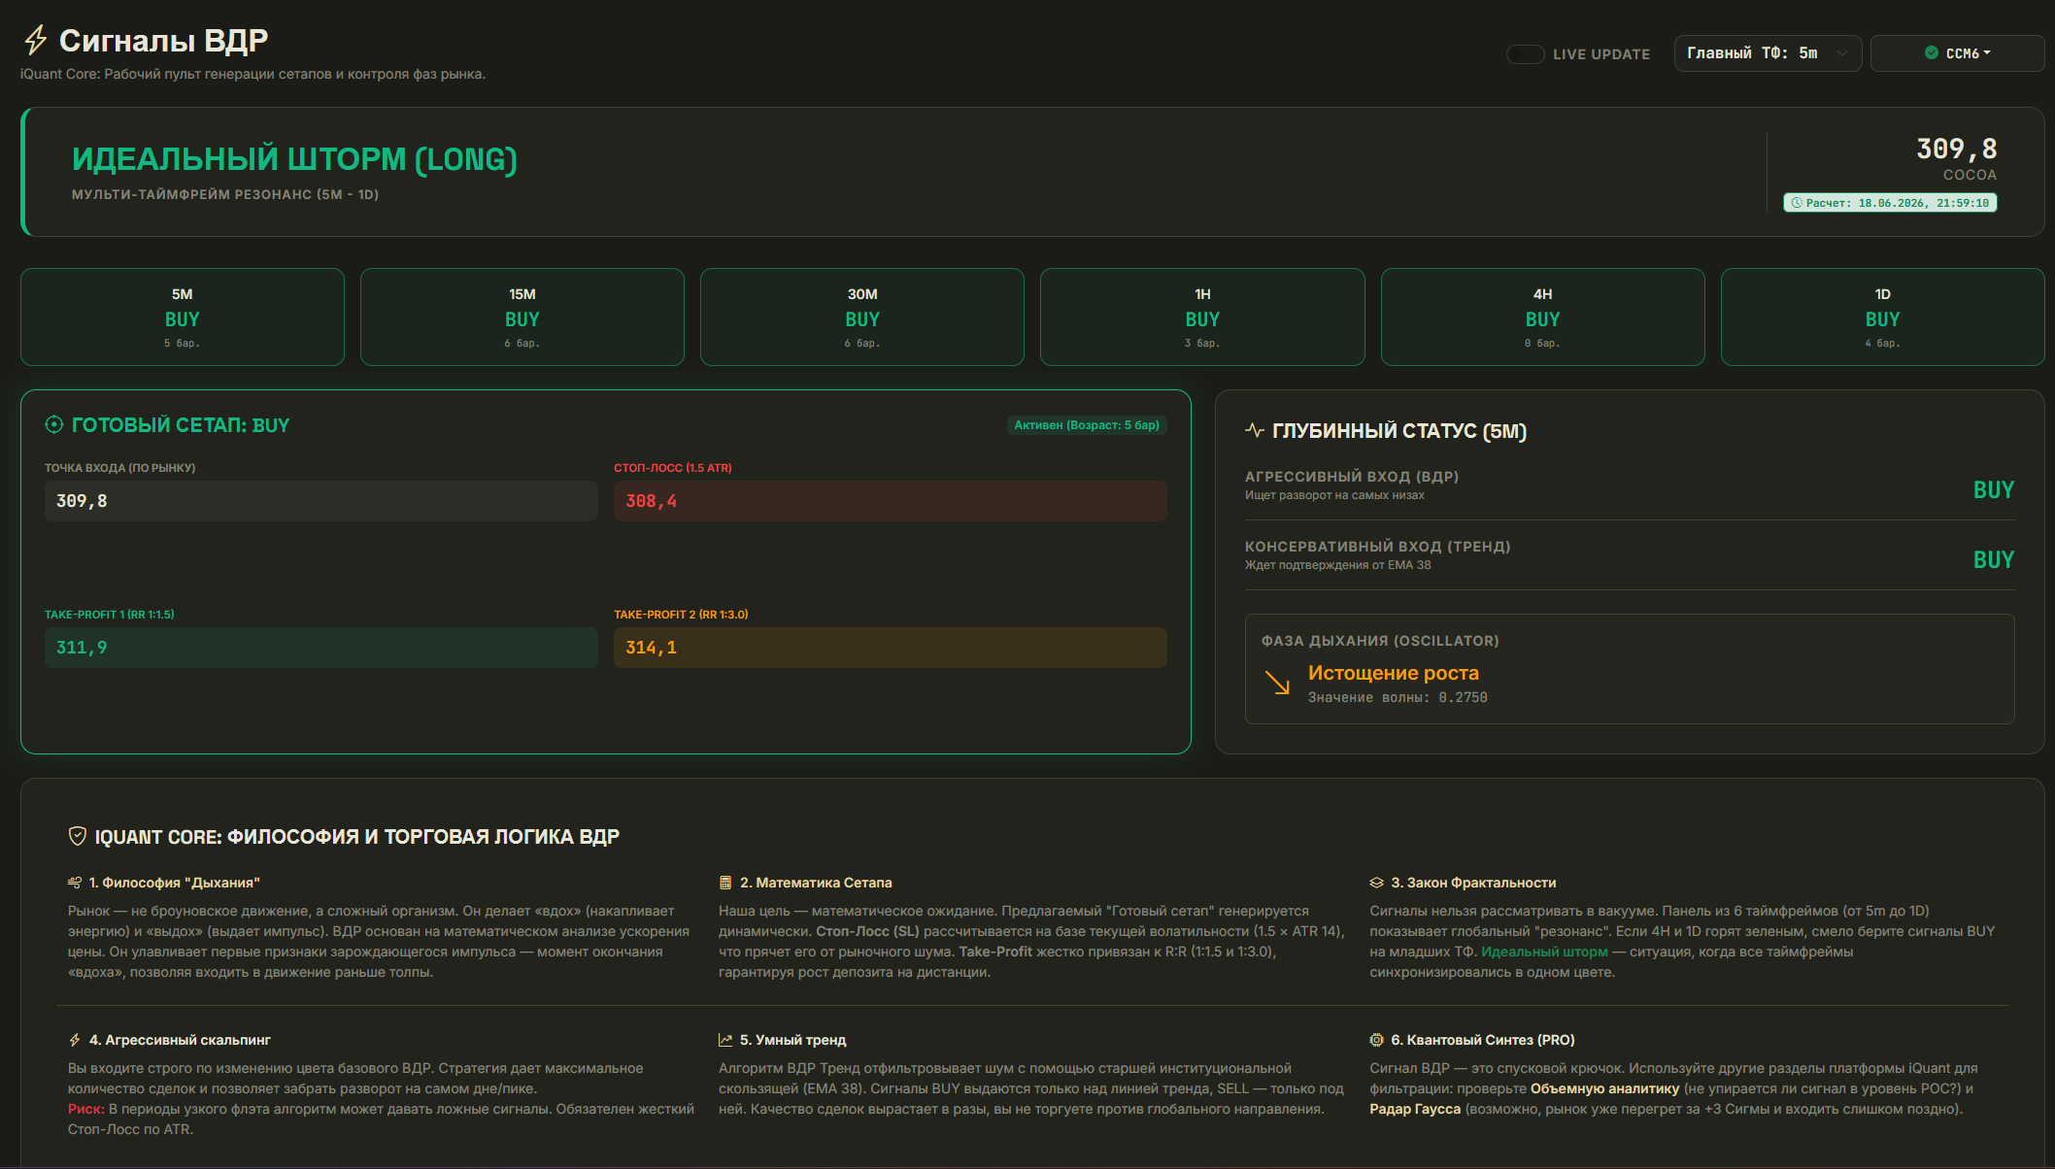The image size is (2055, 1169).
Task: Click the Take-Profit 2 field showing 314,1
Action: 891,648
